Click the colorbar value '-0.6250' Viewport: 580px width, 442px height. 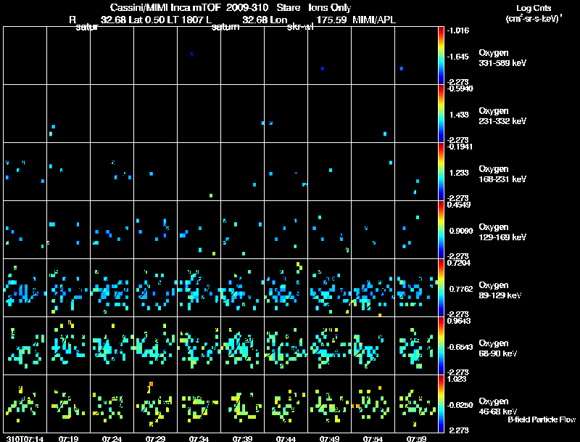tap(460, 406)
